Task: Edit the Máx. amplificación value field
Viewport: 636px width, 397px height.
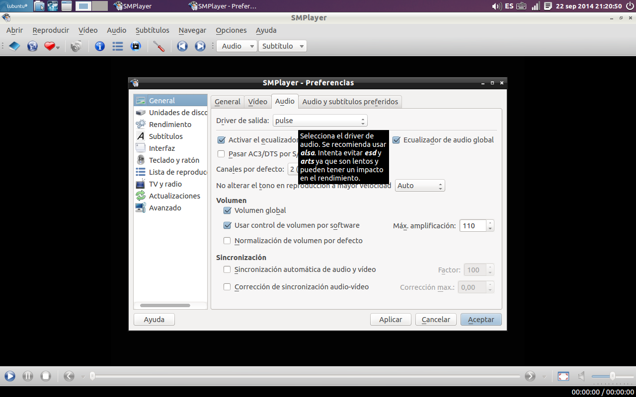Action: 473,225
